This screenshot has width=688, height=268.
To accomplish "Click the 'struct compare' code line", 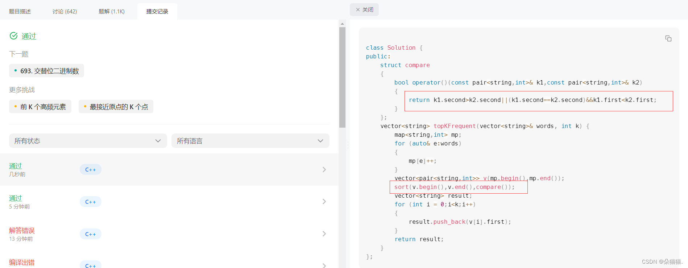I will point(405,65).
